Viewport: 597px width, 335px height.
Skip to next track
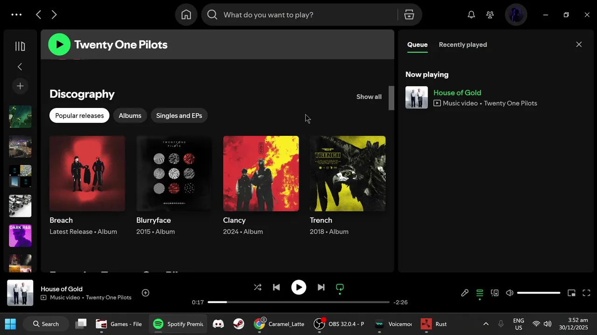[x=321, y=288]
